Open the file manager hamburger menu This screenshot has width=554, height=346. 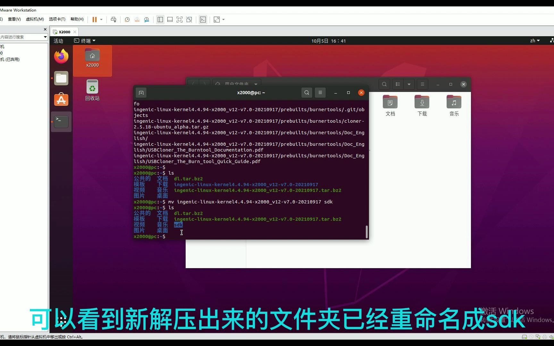423,84
